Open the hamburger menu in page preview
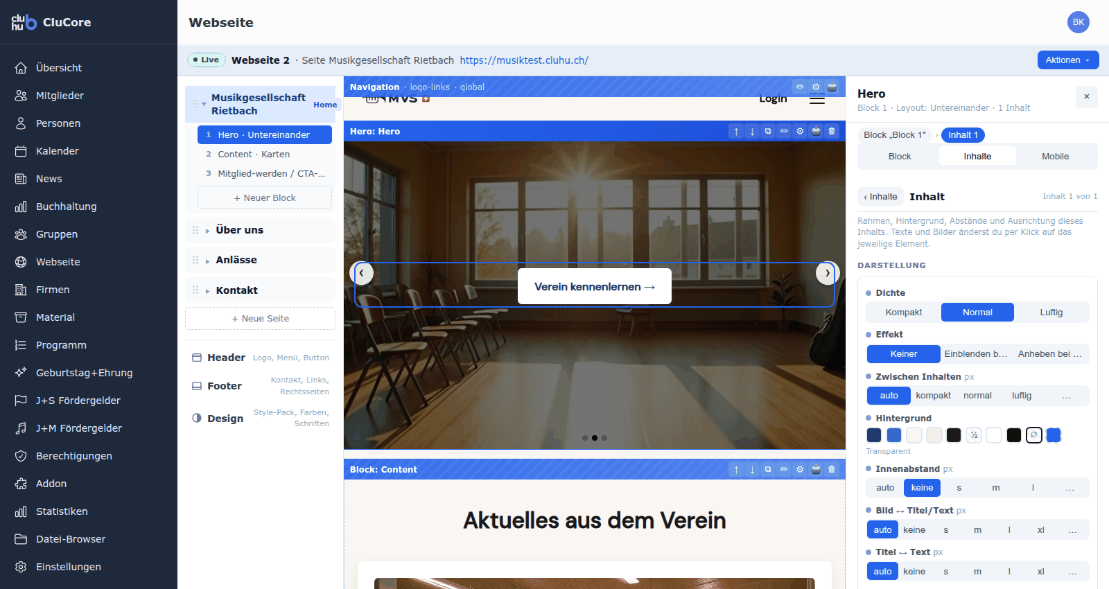Viewport: 1109px width, 589px height. pos(817,100)
